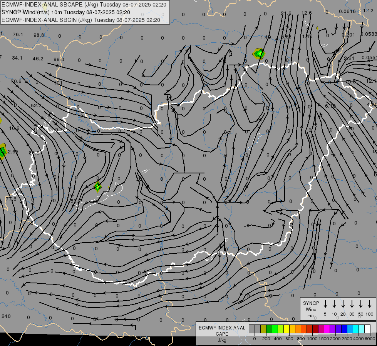Click the 600 tick label on the CAPE scale
377x346 pixels.
coord(289,339)
